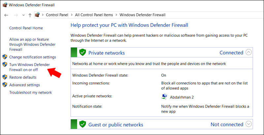Collapse the Private networks section
Viewport: 264px width, 135px height.
coord(249,52)
